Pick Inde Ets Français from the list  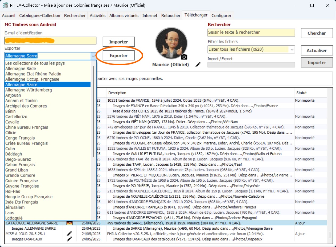point(48,202)
